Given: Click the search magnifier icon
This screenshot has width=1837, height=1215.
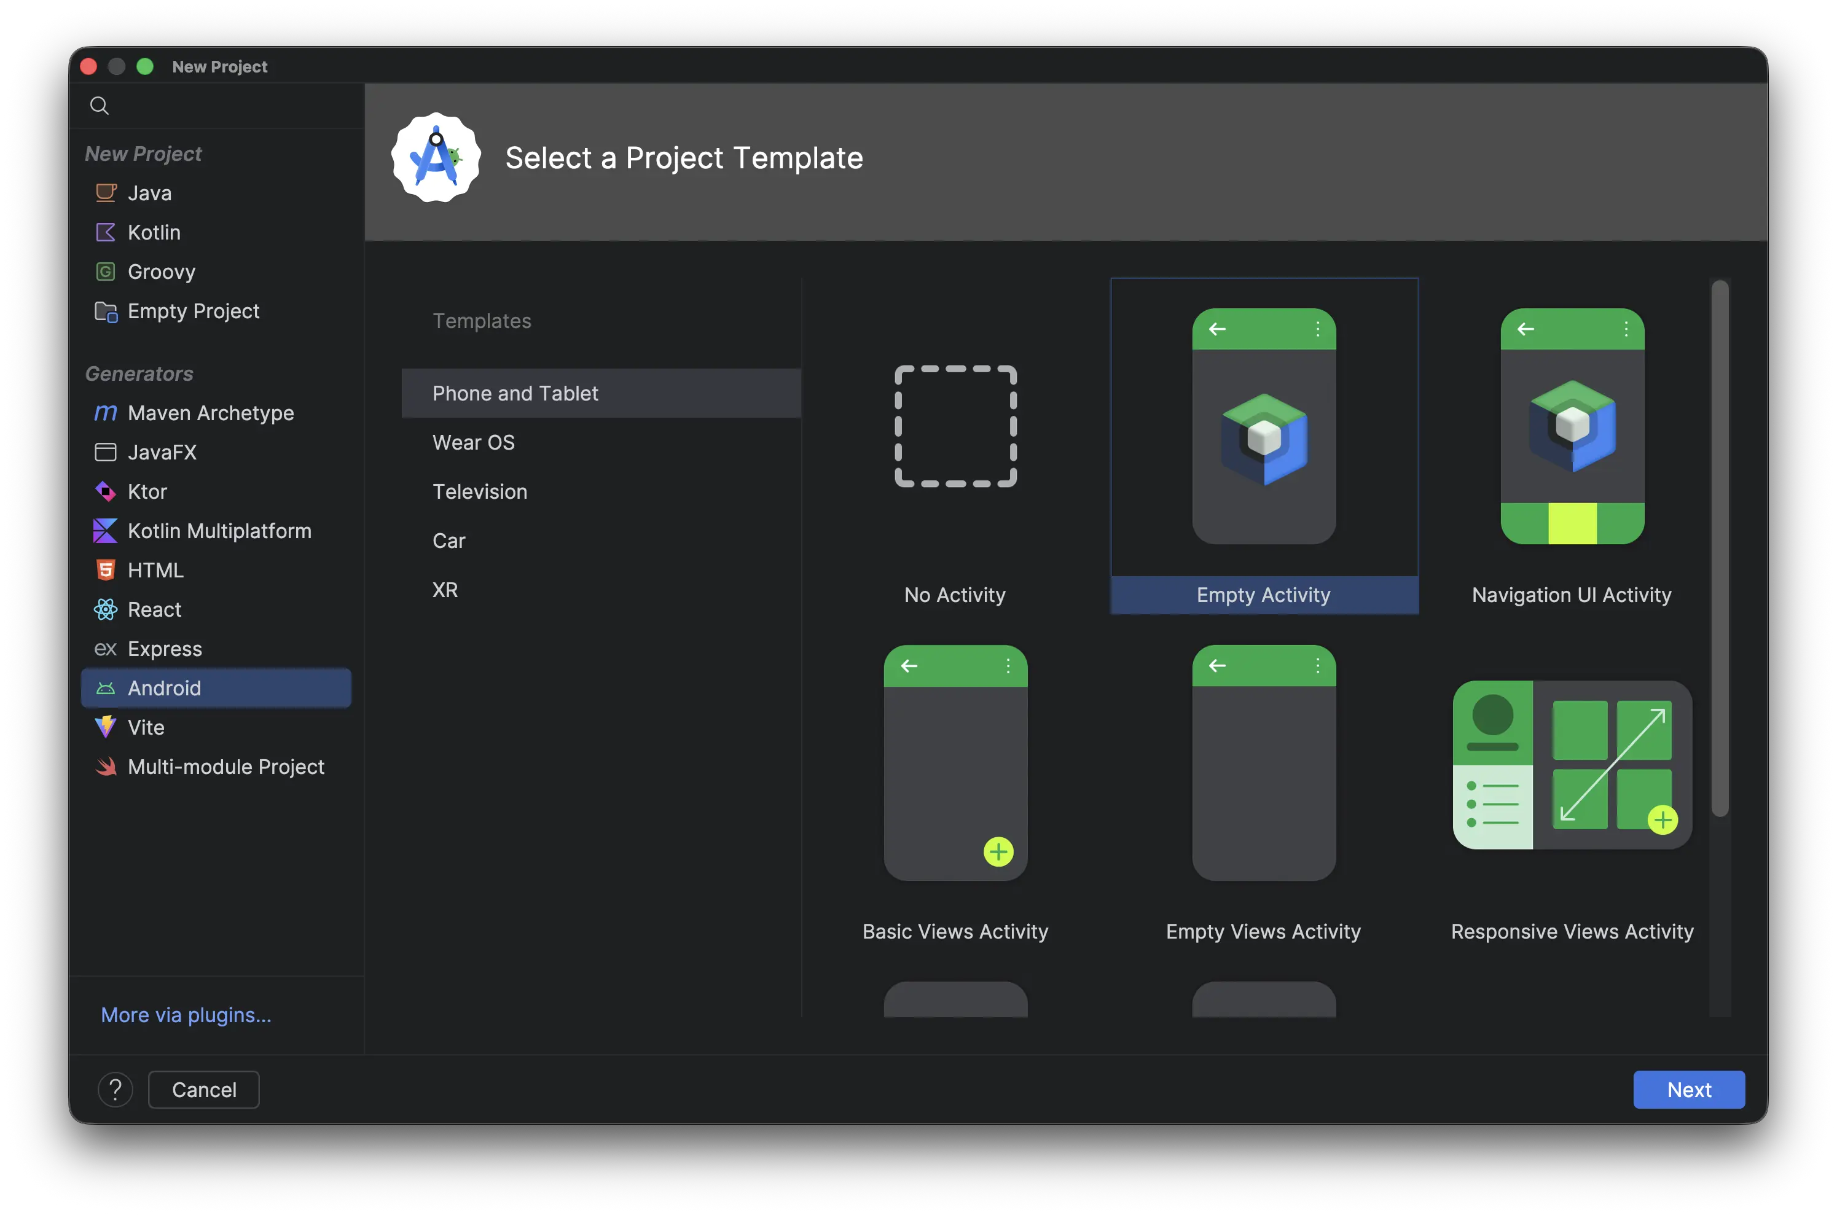Looking at the screenshot, I should point(99,106).
